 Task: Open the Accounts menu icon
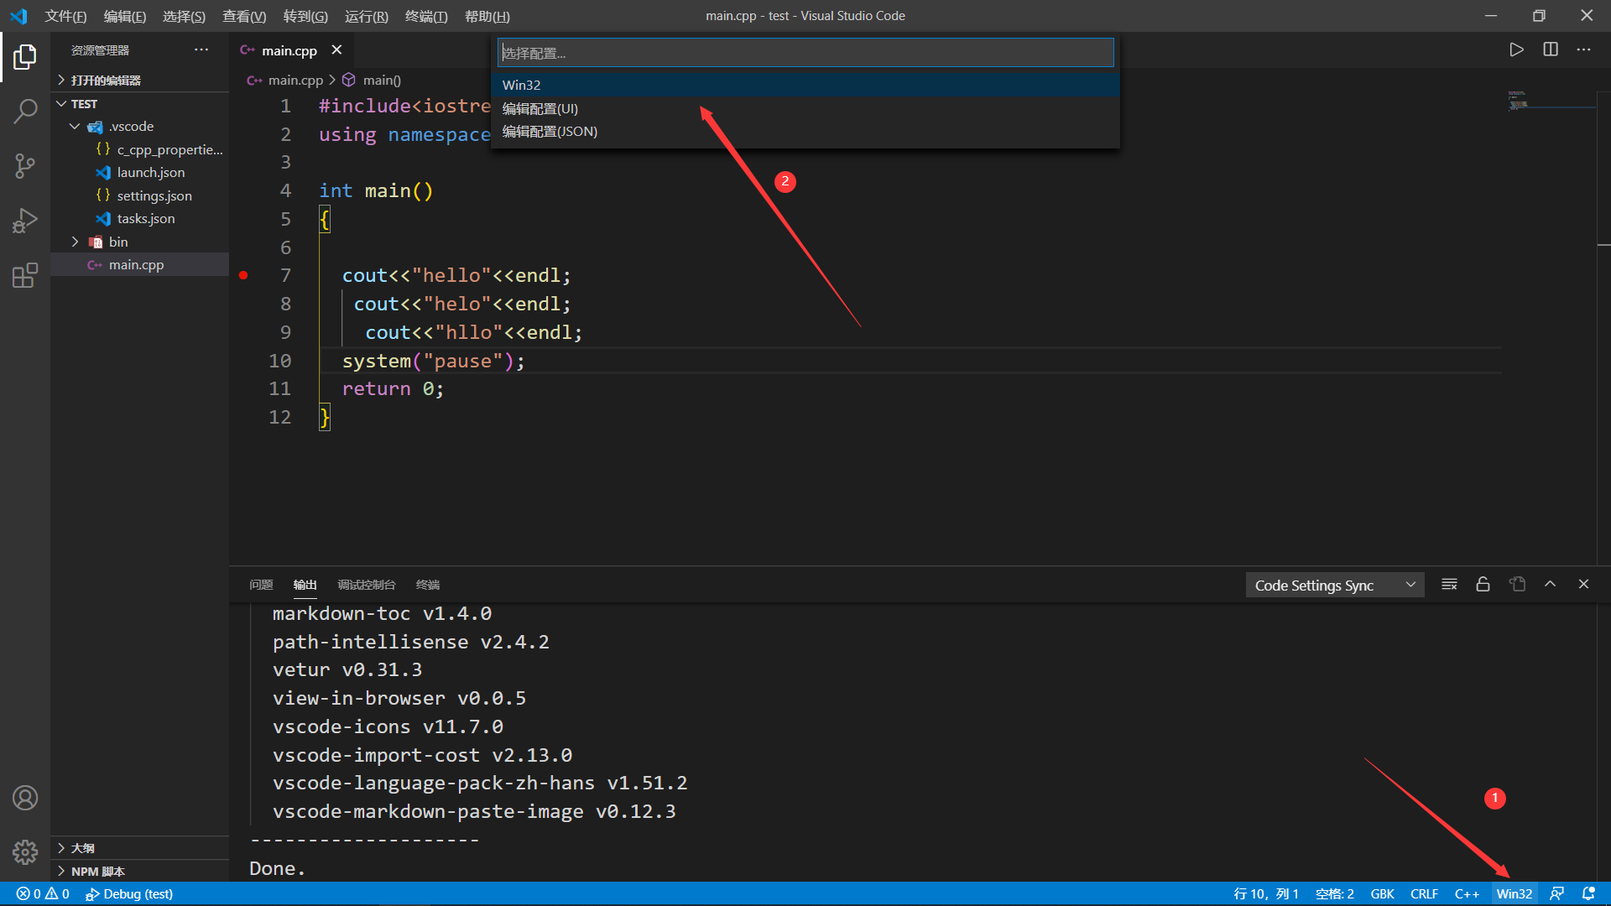click(25, 798)
